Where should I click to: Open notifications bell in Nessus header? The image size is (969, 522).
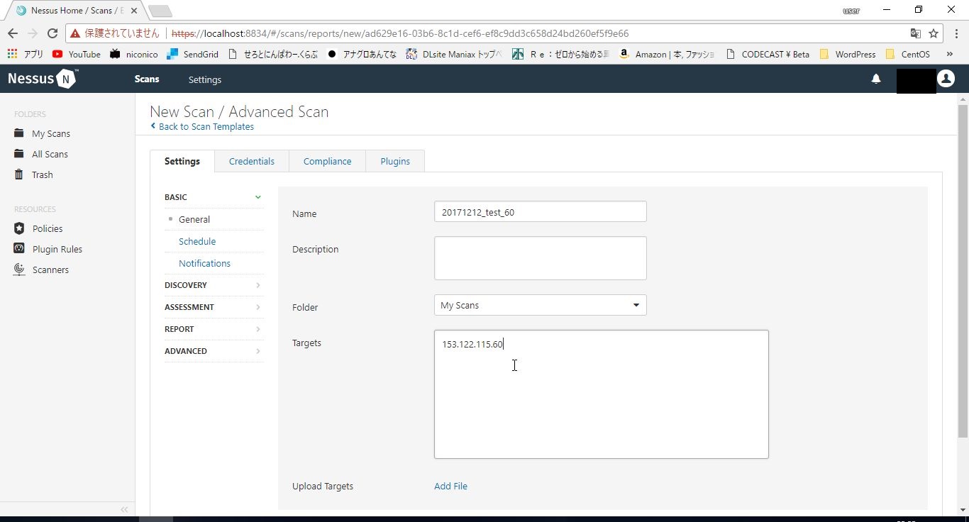click(876, 79)
